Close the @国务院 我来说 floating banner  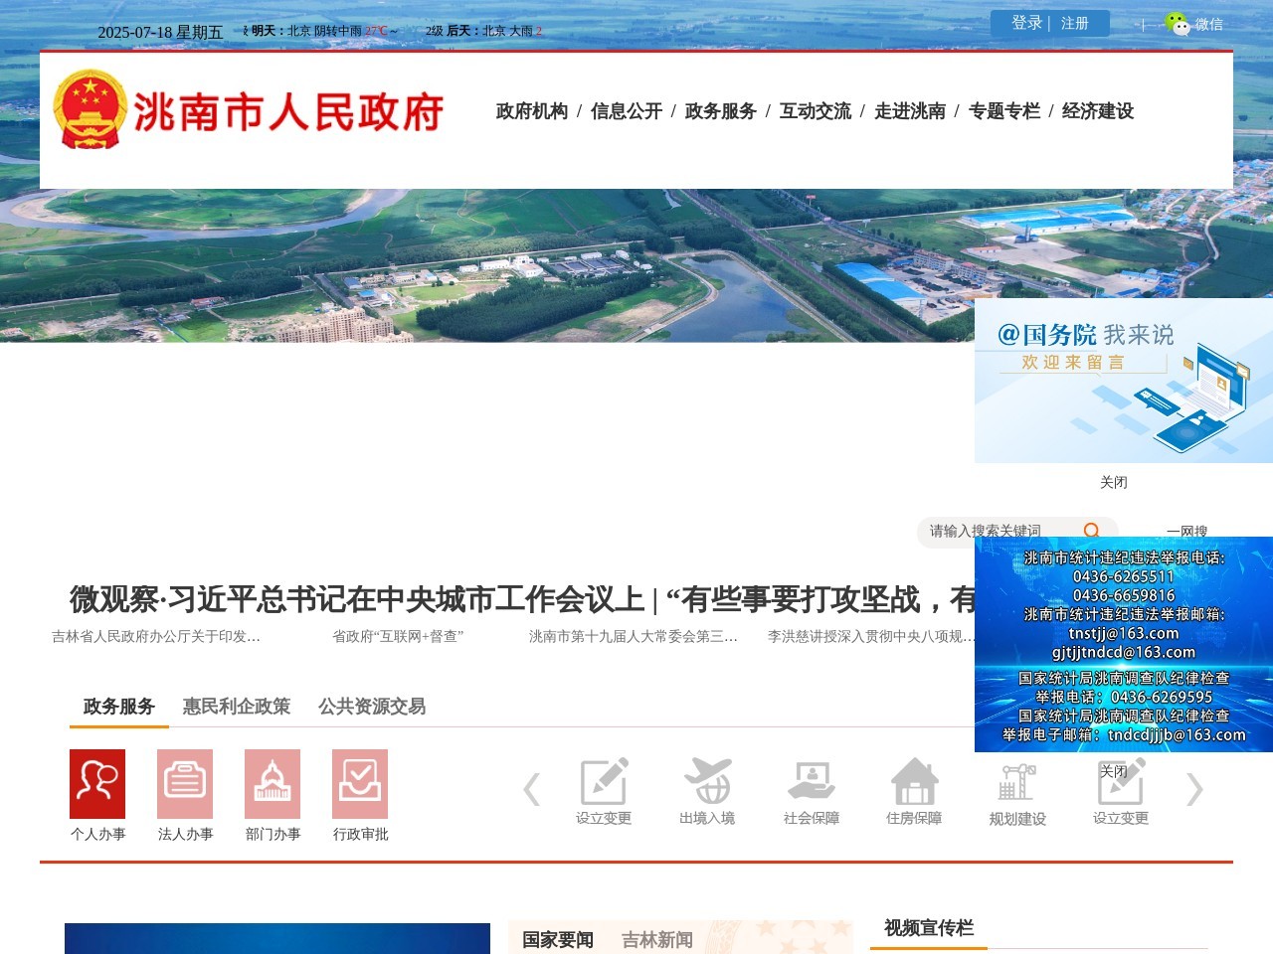(x=1114, y=482)
